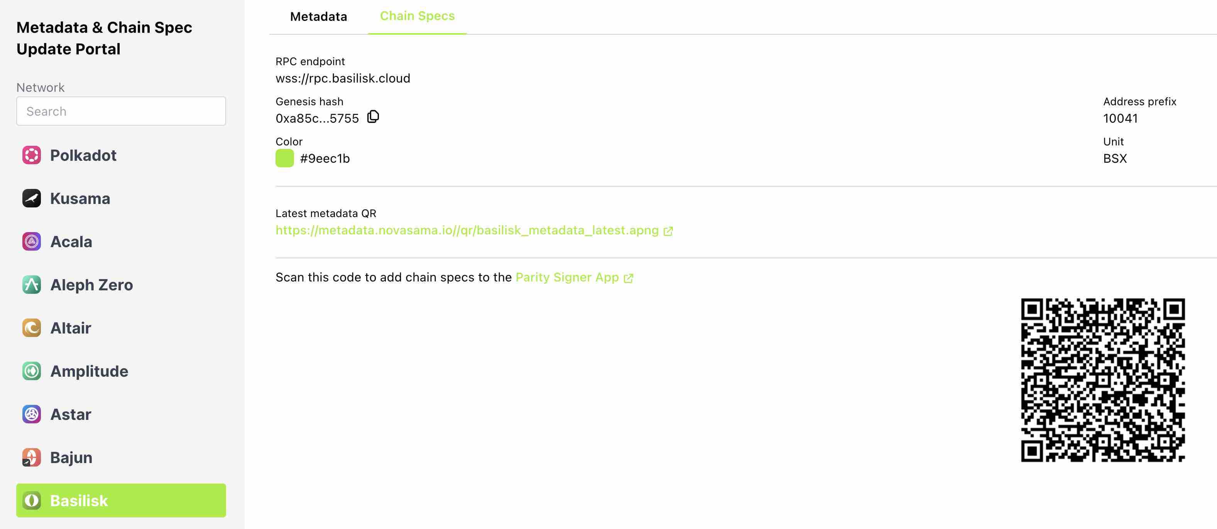The height and width of the screenshot is (529, 1217).
Task: Choose the Amplitude network icon
Action: [32, 371]
